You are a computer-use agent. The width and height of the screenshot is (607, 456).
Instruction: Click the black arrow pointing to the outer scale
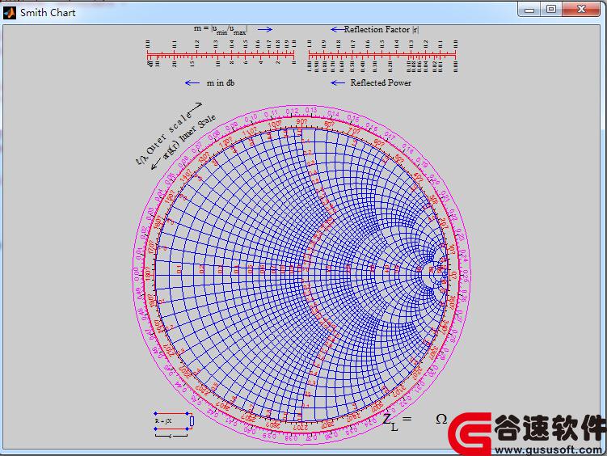(194, 107)
